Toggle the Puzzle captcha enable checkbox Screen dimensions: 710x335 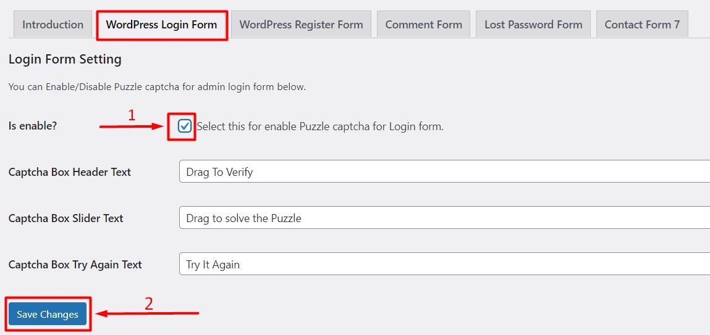click(184, 126)
